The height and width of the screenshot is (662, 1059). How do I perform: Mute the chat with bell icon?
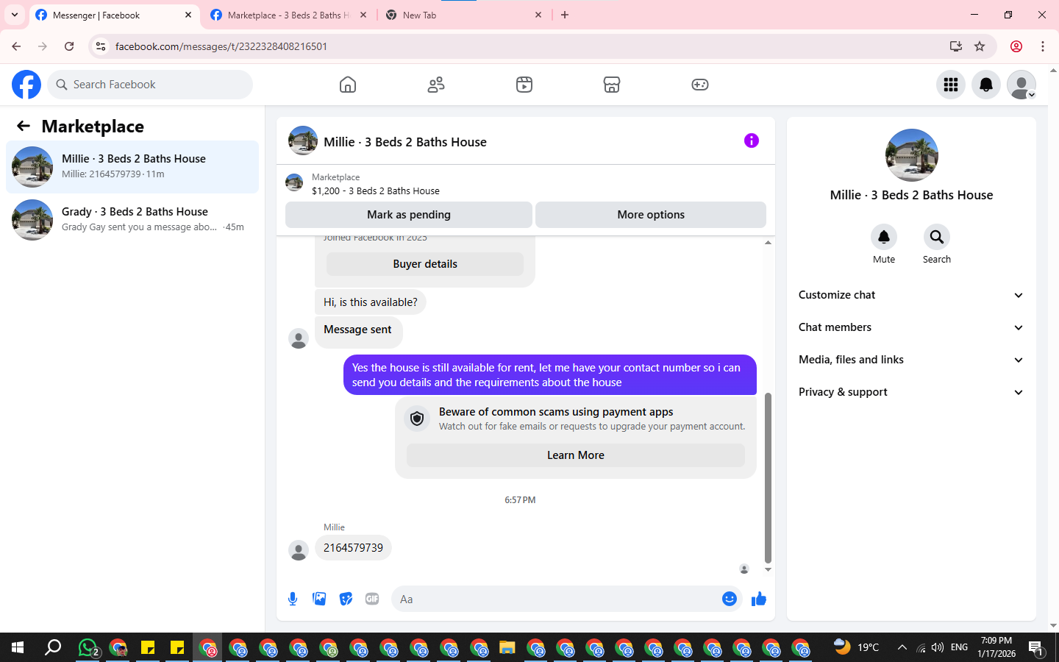pos(884,237)
